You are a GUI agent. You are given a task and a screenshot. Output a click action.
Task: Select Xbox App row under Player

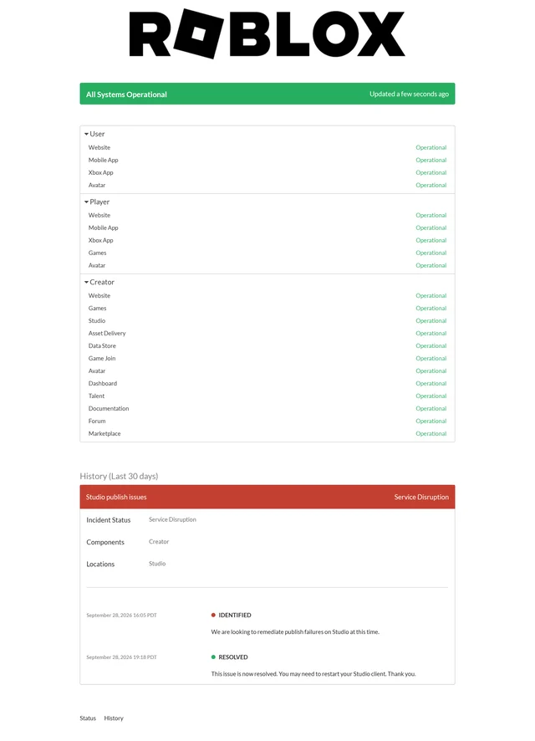[x=267, y=240]
